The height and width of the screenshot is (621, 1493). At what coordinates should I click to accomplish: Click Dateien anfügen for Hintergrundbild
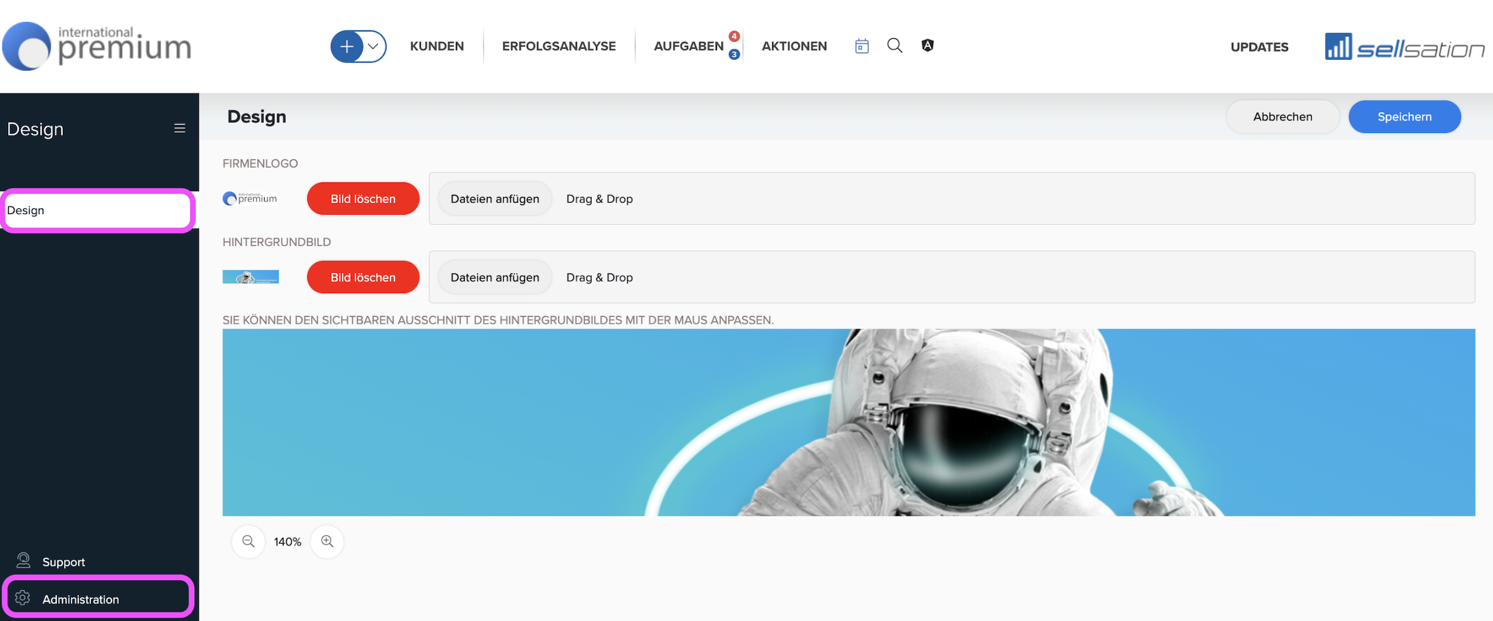[x=495, y=277]
